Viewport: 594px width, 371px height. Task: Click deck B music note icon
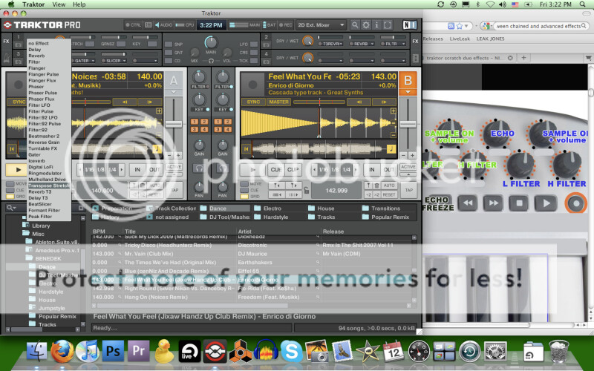(x=391, y=149)
